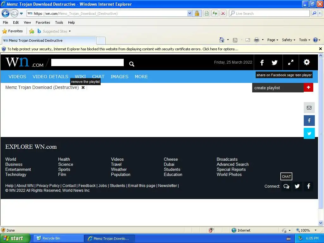Image resolution: width=324 pixels, height=243 pixels.
Task: Open the search provider dropdown arrow
Action: click(x=320, y=13)
